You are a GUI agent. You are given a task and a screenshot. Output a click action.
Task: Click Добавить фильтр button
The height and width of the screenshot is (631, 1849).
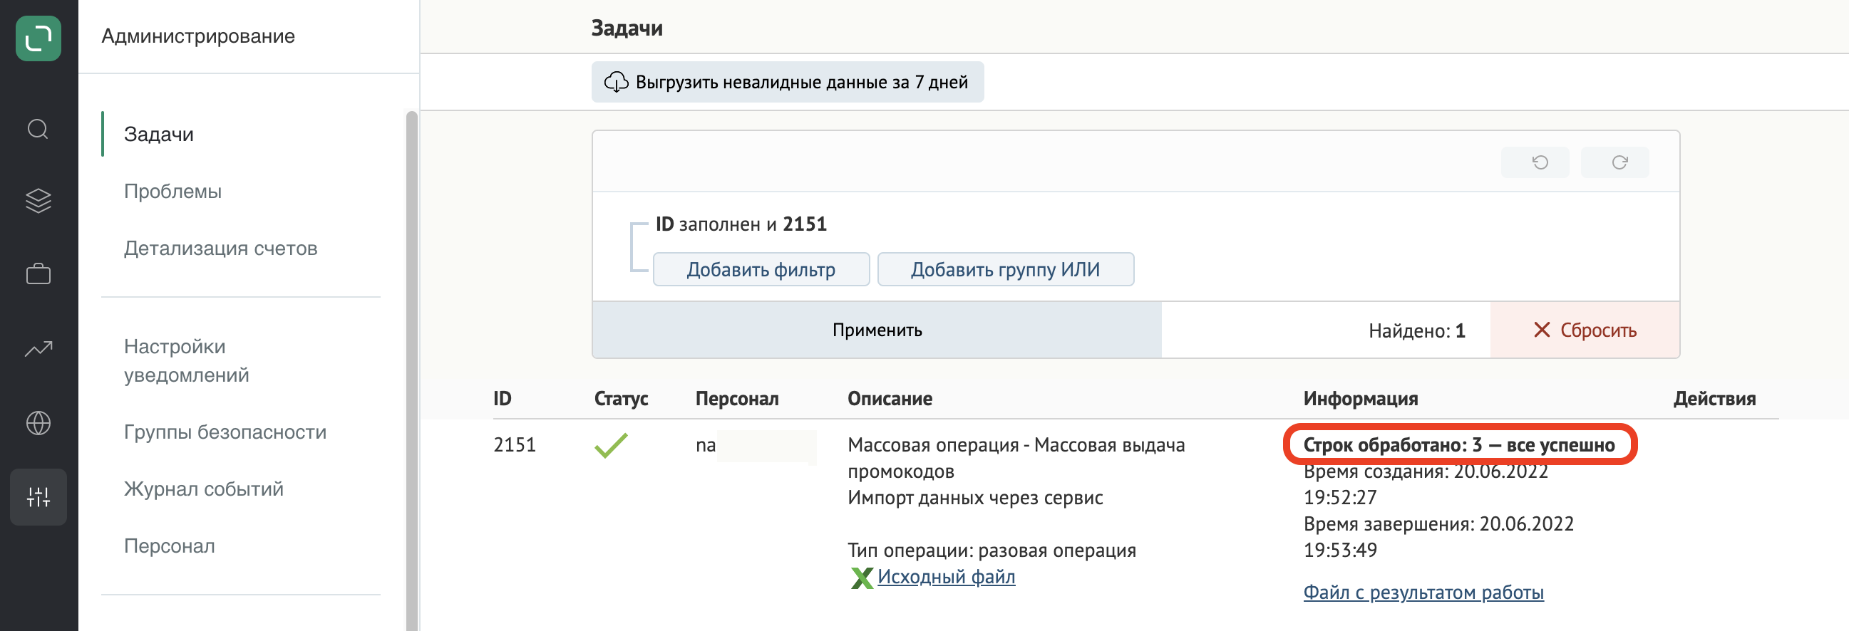[761, 270]
